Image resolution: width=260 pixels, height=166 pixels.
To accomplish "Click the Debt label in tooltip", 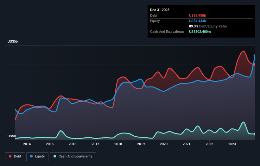I will [154, 15].
